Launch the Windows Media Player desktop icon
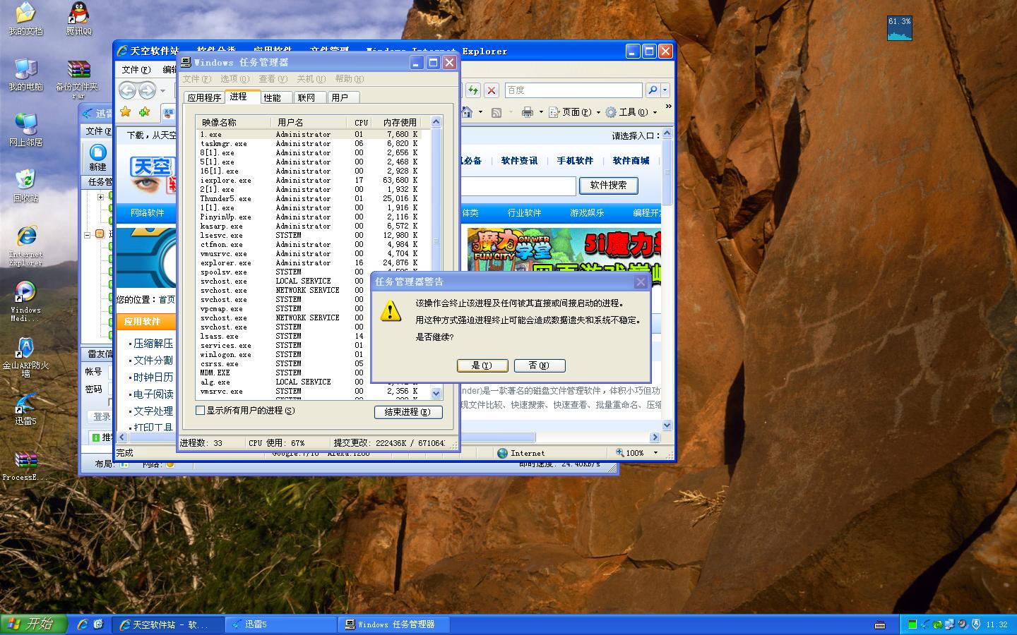 click(25, 301)
